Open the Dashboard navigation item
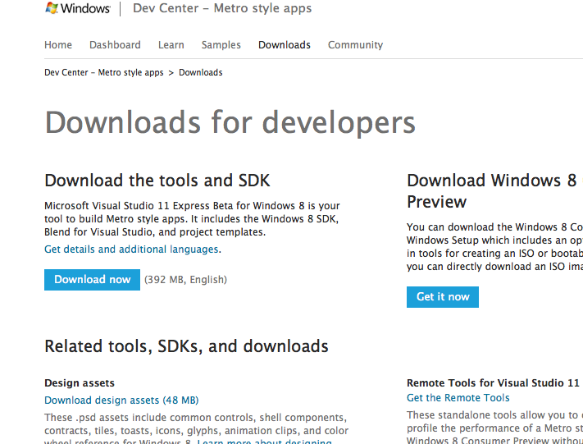The image size is (583, 444). (115, 45)
